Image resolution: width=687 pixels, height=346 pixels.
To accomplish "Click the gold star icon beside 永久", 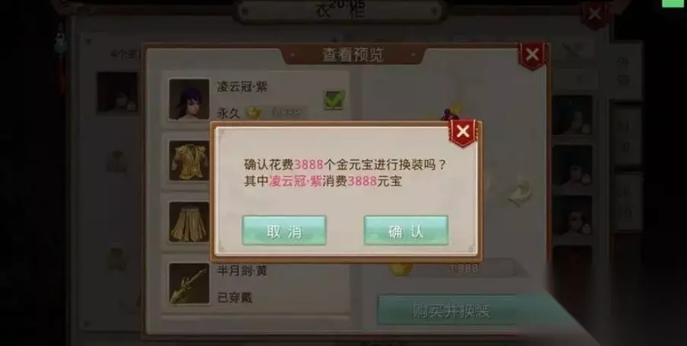I will coord(253,113).
